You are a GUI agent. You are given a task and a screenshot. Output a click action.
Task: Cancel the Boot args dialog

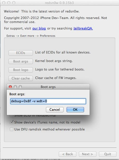coord(55,110)
